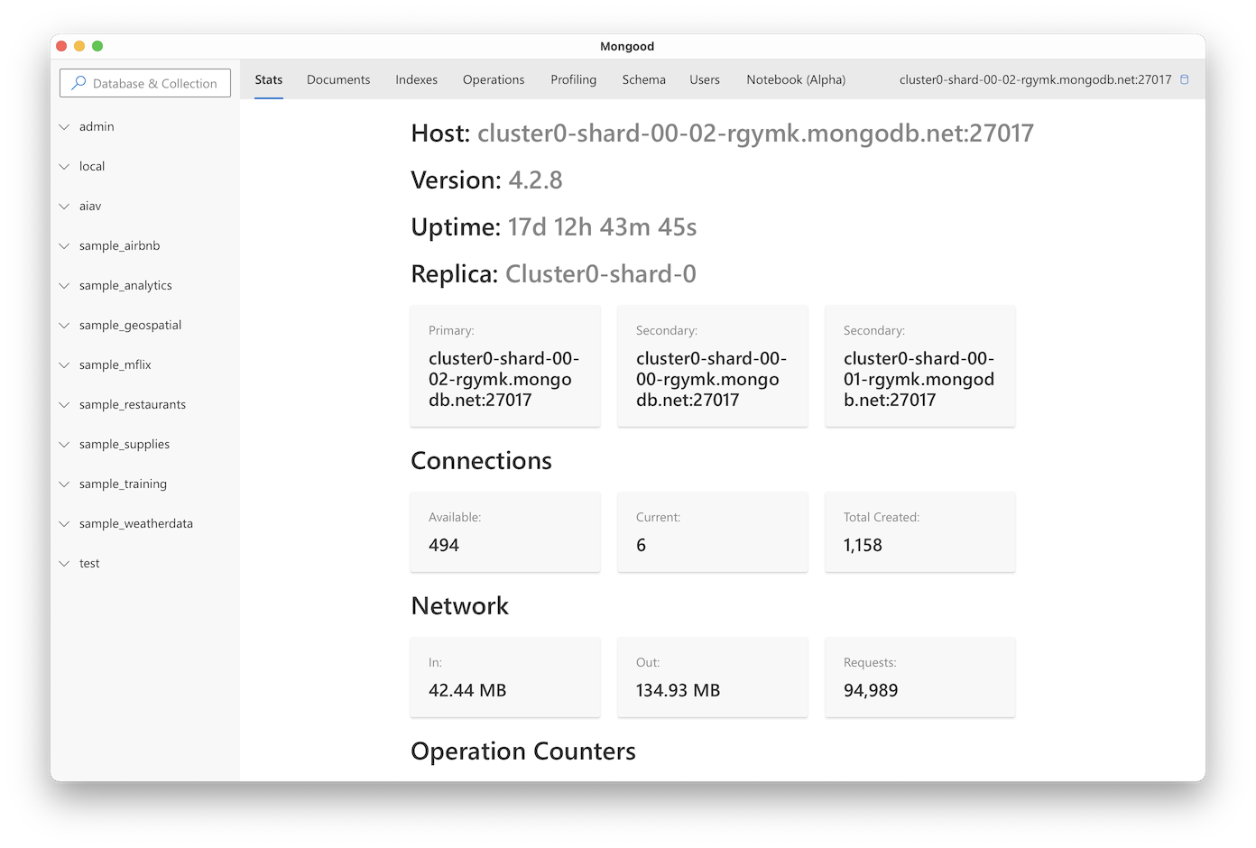Viewport: 1256px width, 848px height.
Task: Expand the test database chevron
Action: 64,563
